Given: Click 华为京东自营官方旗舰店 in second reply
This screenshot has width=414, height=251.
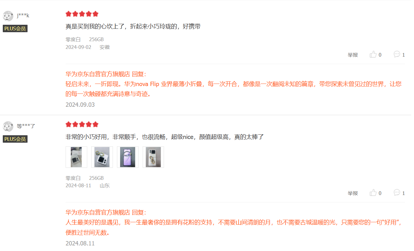Looking at the screenshot, I should (98, 213).
